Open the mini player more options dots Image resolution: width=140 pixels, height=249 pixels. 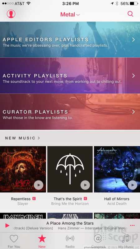click(132, 225)
